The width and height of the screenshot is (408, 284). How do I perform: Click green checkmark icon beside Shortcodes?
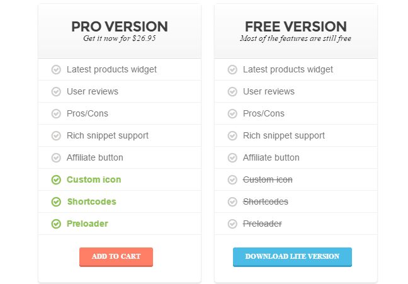tap(56, 202)
